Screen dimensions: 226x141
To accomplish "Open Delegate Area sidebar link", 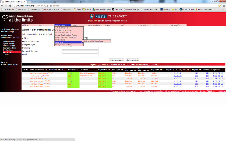I will tap(9, 41).
